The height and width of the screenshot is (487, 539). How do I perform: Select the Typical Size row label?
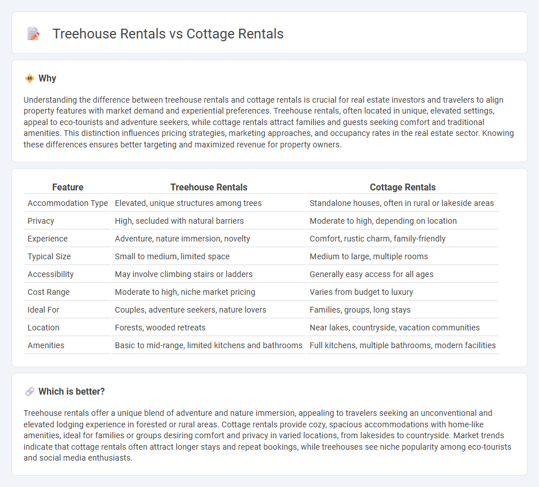pos(49,256)
